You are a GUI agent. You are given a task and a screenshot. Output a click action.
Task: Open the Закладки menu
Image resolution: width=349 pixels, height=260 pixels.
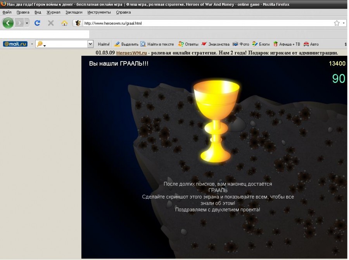[x=74, y=12]
